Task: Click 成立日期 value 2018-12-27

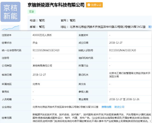Action: pos(116,43)
